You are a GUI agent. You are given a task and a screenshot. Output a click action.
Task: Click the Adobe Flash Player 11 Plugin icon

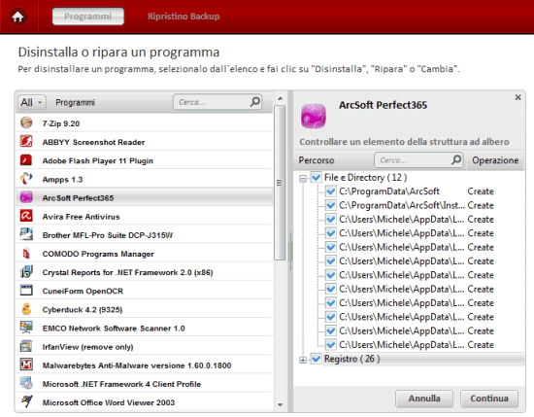coord(26,160)
